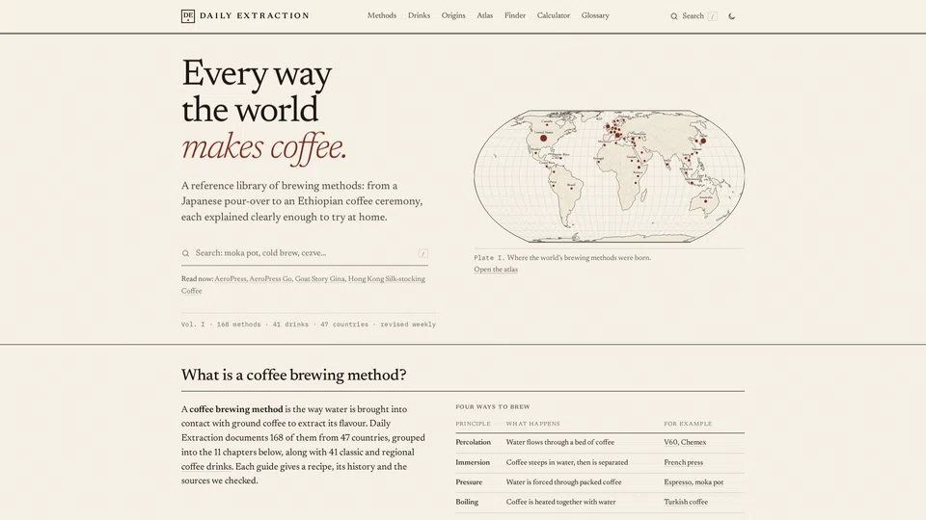Click the Pressure principle cell
The width and height of the screenshot is (926, 520).
(x=469, y=482)
